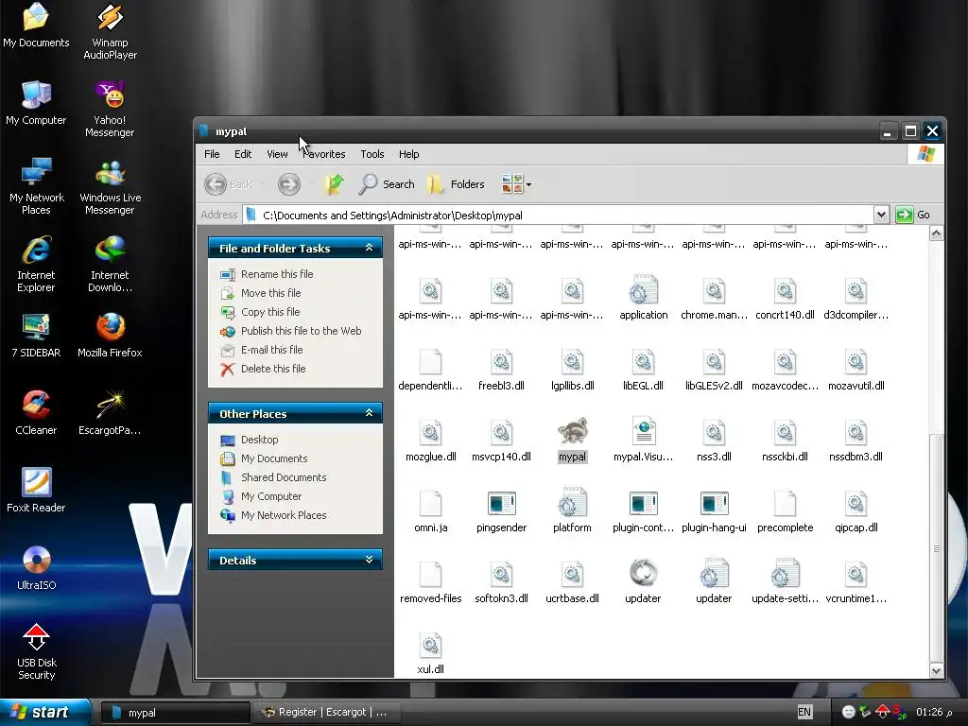Screen dimensions: 968x726
Task: Select the USB Disk Security desktop icon
Action: point(36,651)
